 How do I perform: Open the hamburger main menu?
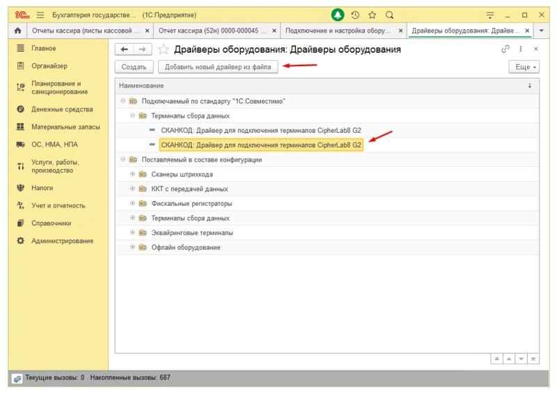pyautogui.click(x=40, y=15)
